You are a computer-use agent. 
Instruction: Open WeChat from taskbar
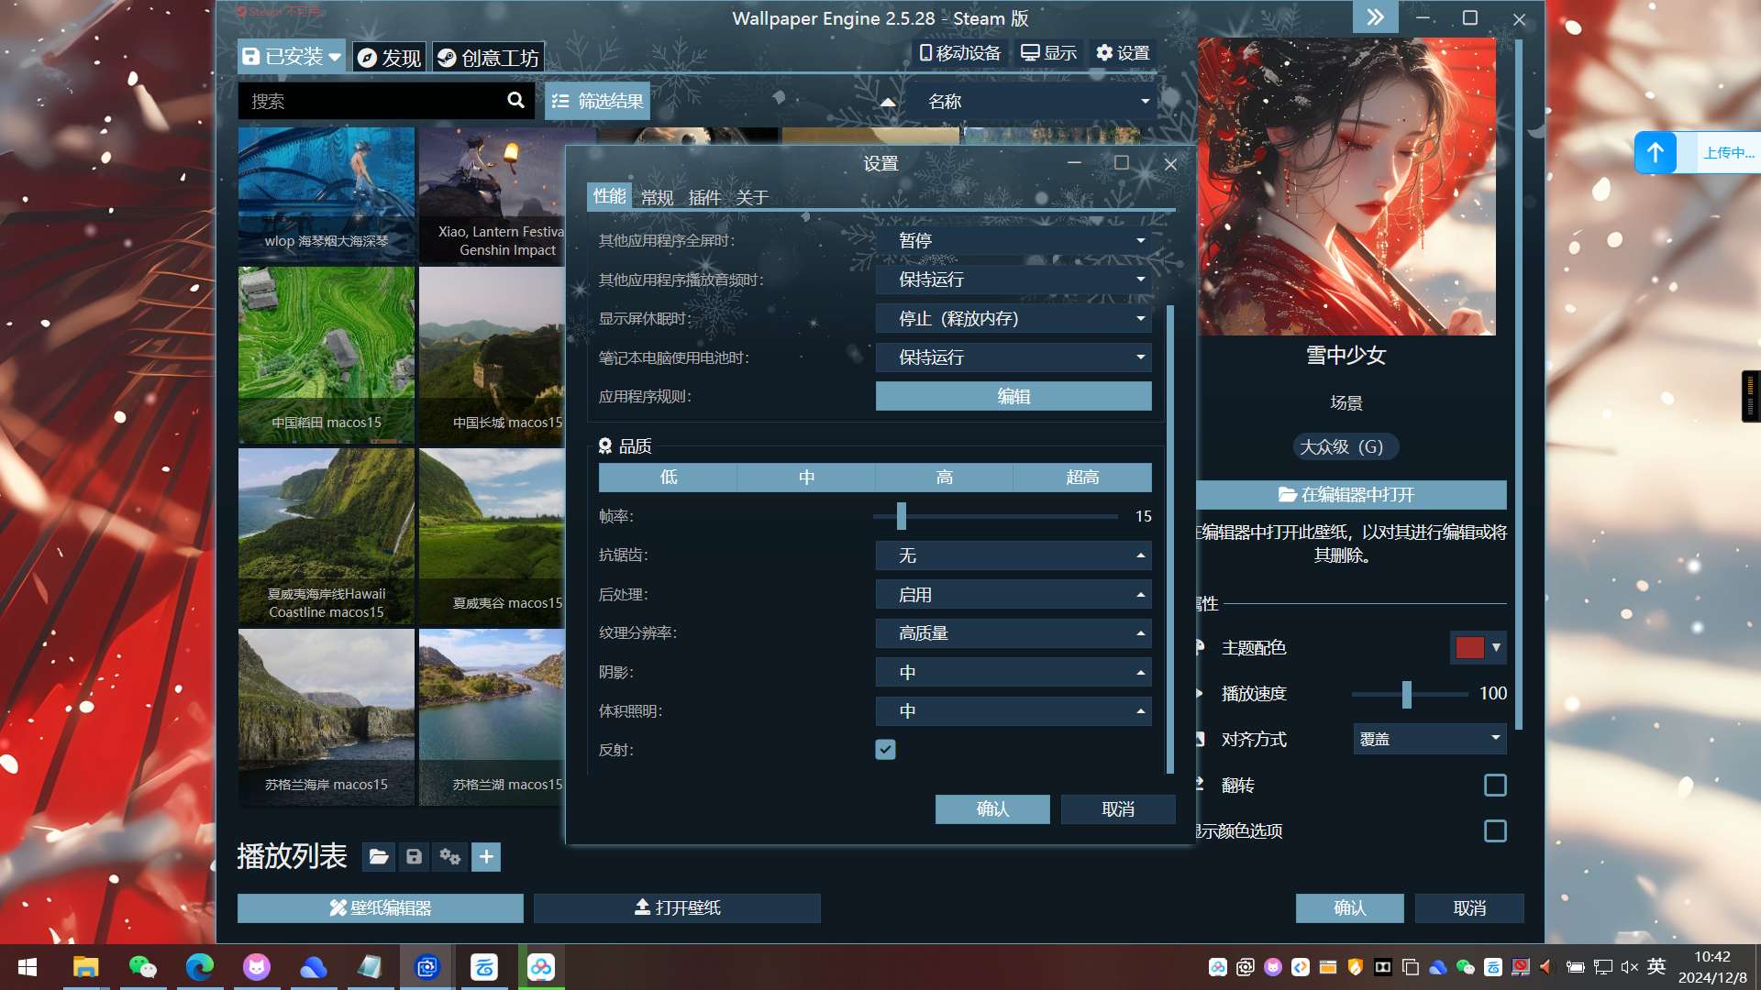pos(142,967)
